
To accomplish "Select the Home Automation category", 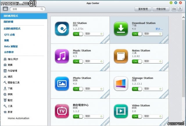I will tap(19, 118).
